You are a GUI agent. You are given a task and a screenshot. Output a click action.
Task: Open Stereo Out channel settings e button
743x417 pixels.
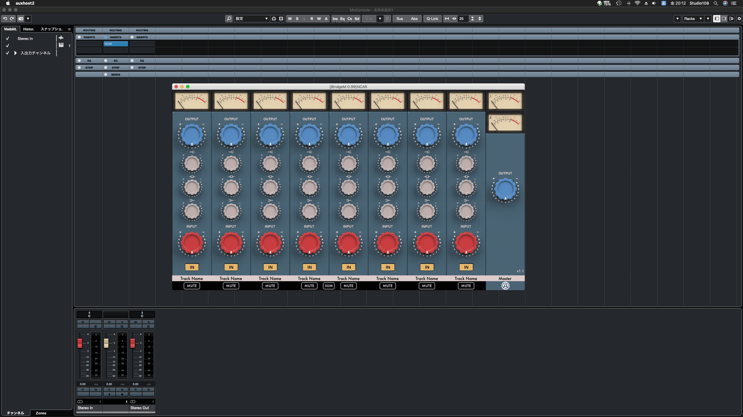(x=148, y=326)
